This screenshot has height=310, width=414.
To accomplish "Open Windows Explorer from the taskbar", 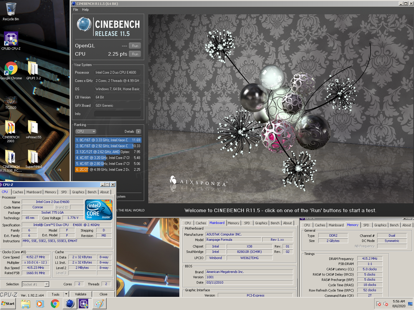I will pyautogui.click(x=25, y=304).
